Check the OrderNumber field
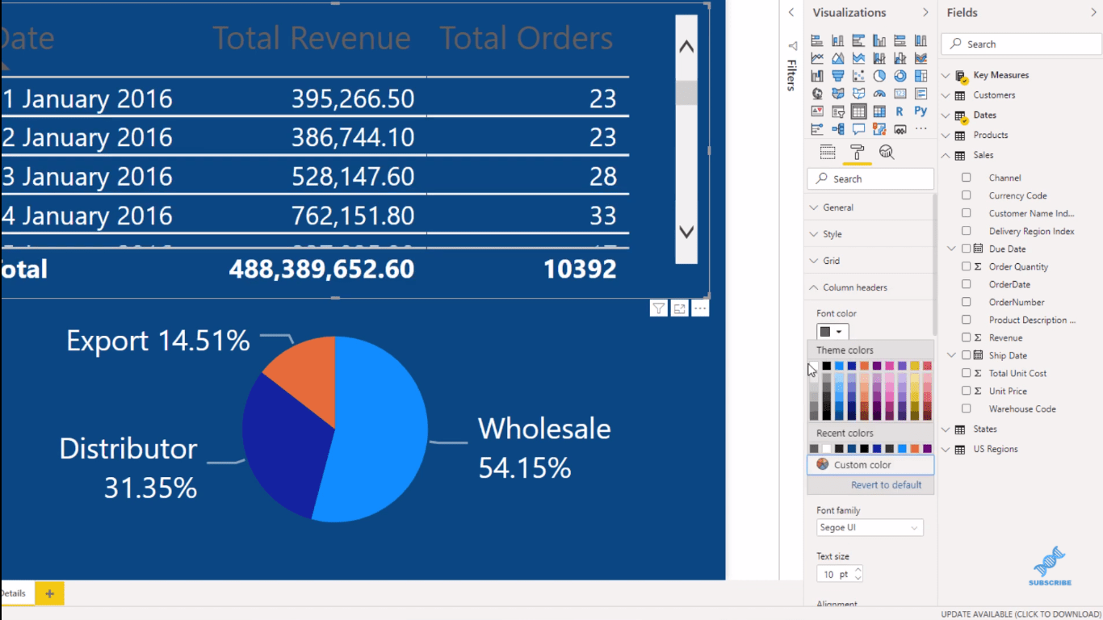Screen dimensions: 1103x620 click(x=966, y=302)
